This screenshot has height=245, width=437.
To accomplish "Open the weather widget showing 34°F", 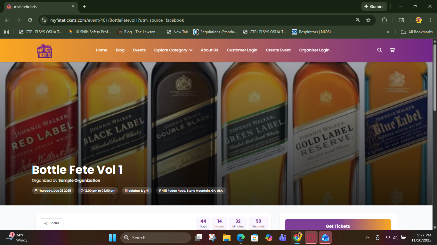I will click(18, 238).
